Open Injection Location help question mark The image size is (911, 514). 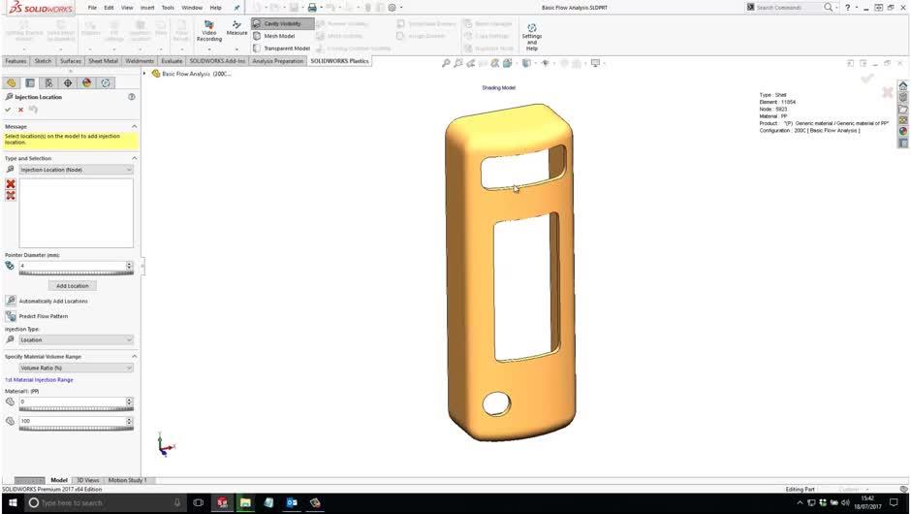(132, 97)
